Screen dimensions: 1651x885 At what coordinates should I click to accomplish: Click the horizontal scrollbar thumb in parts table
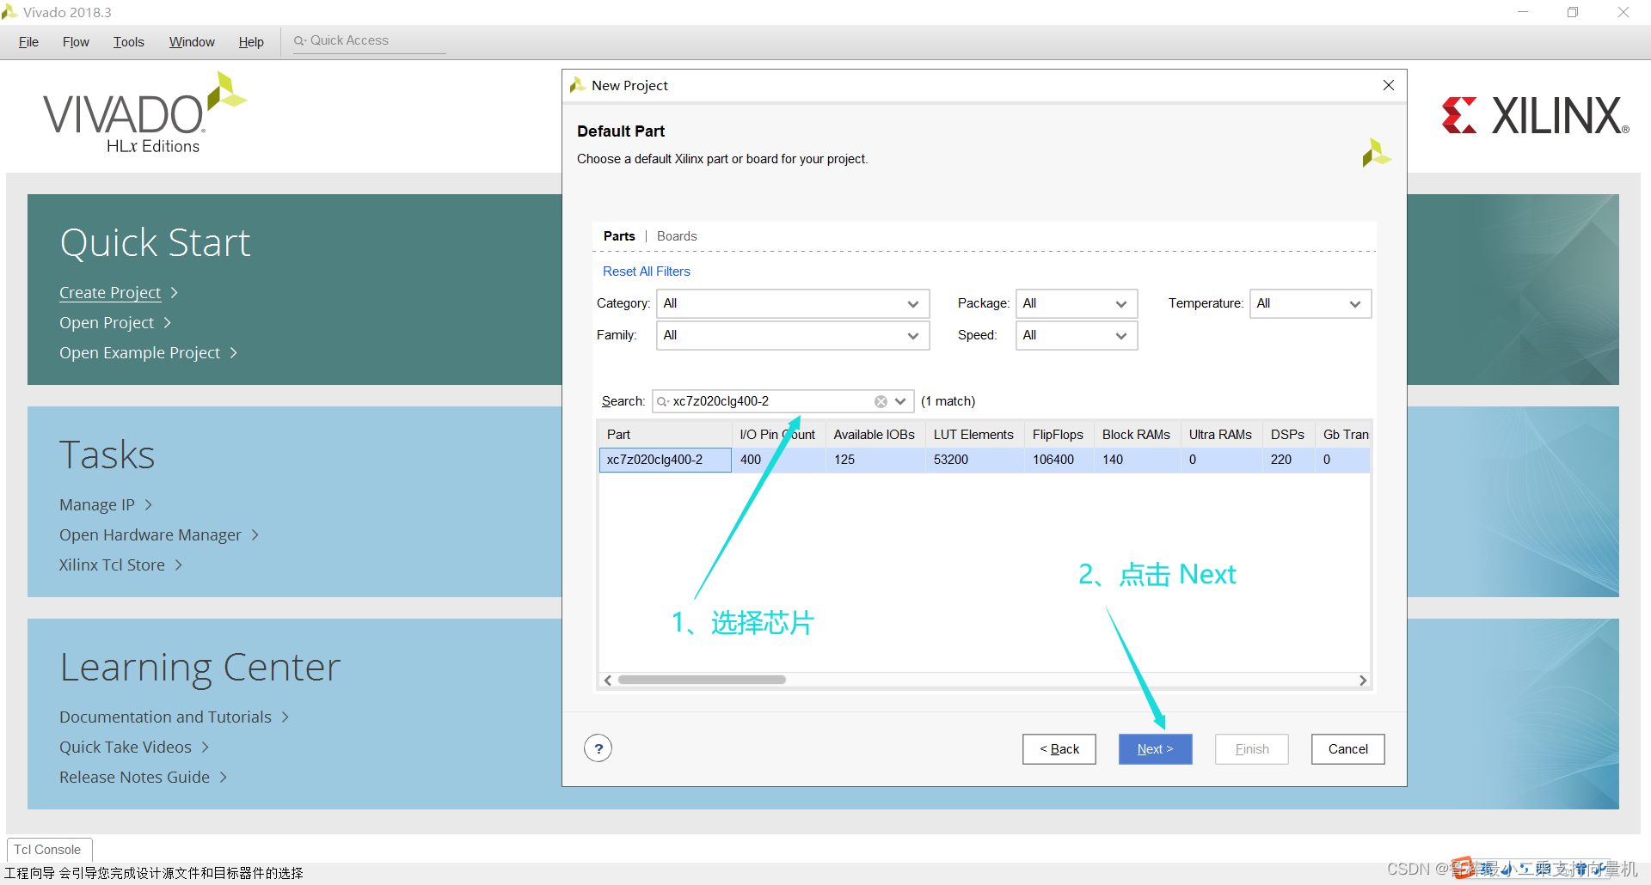(x=702, y=680)
